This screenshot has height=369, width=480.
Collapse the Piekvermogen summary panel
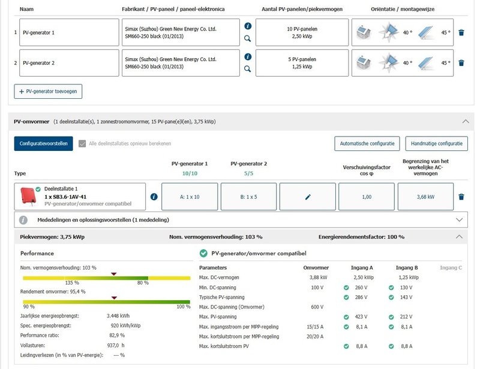click(460, 237)
